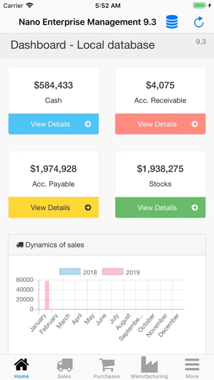View Details for Cash
This screenshot has width=214, height=380.
(53, 124)
